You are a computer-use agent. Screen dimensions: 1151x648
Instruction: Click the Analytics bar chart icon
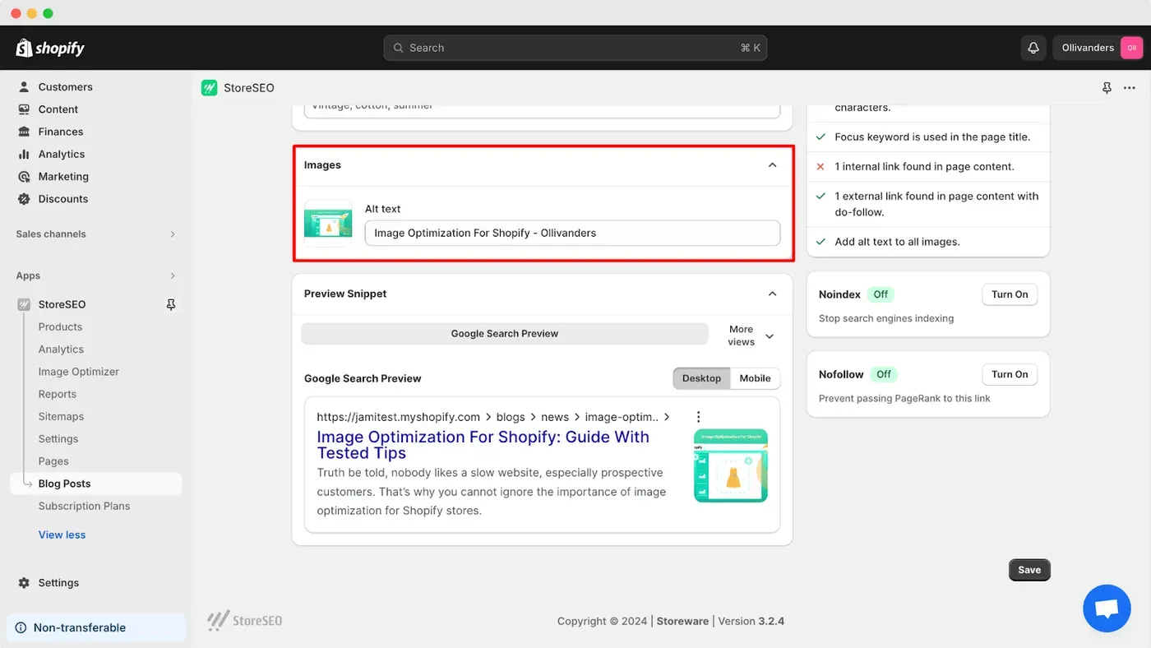24,154
